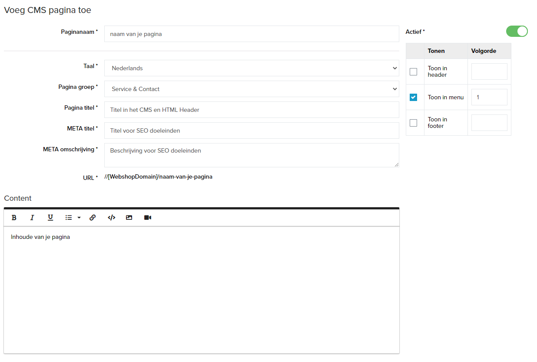Insert a hyperlink using link icon
The height and width of the screenshot is (362, 537).
(x=93, y=218)
